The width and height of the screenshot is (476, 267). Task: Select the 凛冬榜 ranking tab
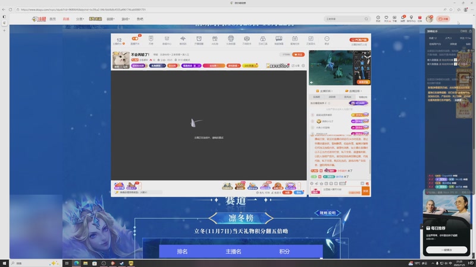pyautogui.click(x=241, y=218)
